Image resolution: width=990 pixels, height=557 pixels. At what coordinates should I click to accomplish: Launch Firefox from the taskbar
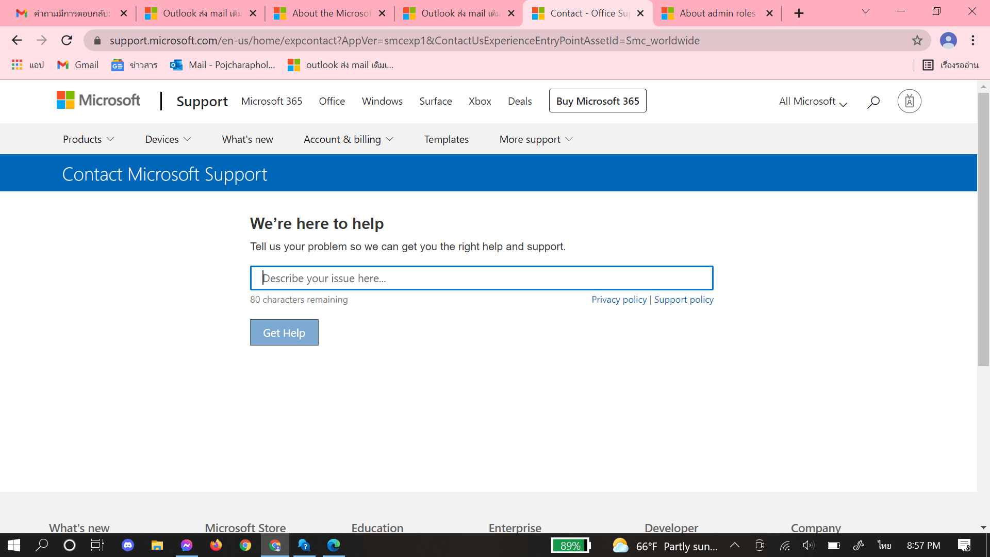(216, 545)
